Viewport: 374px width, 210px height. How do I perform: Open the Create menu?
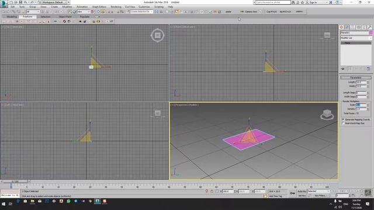point(54,6)
